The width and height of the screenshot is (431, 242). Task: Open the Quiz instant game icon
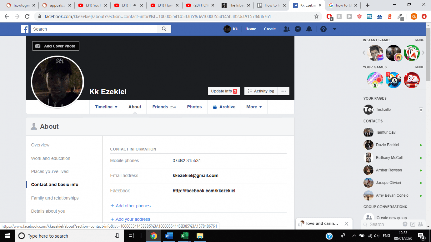coord(375,53)
